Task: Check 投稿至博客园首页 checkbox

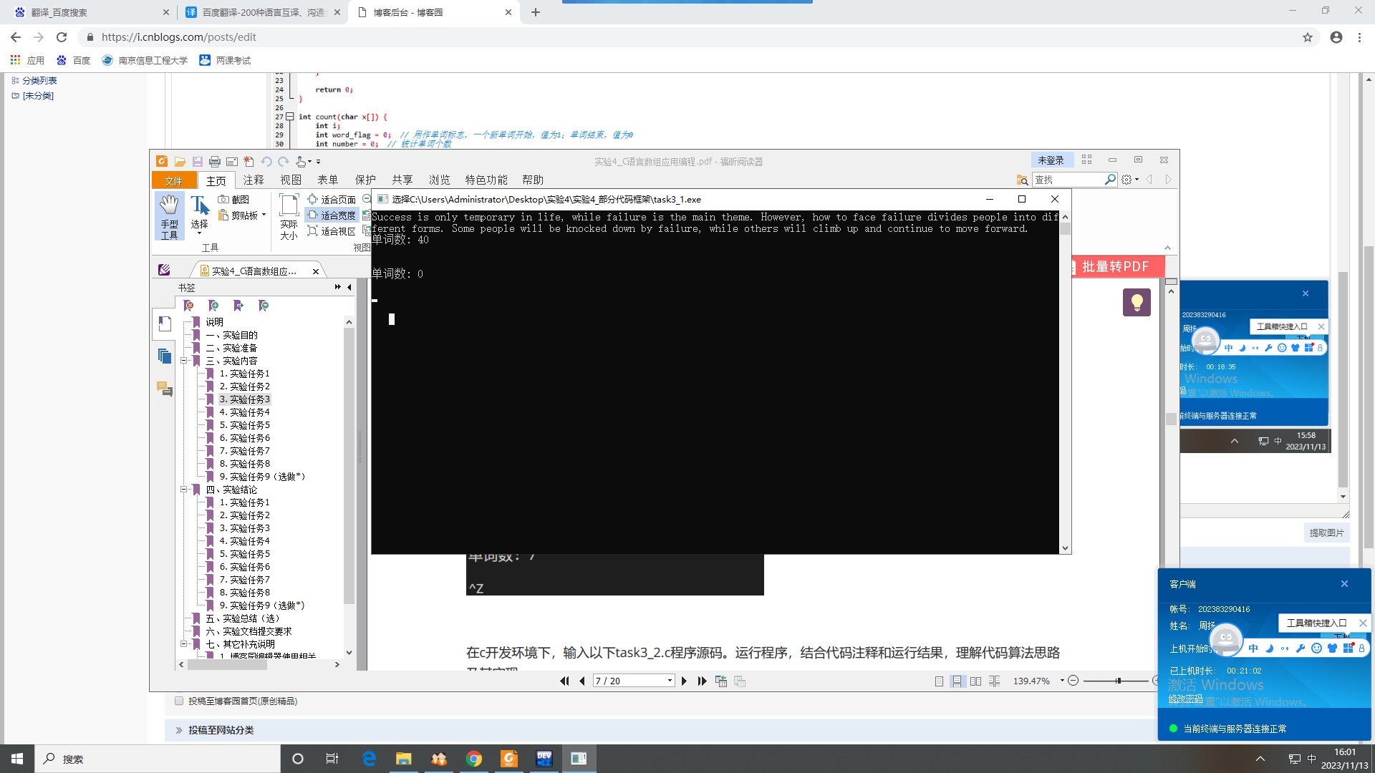Action: tap(179, 701)
